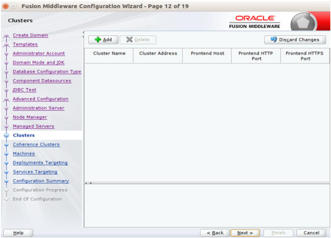Click the step node beside Advanced Configuration
The width and height of the screenshot is (331, 238).
pyautogui.click(x=6, y=100)
